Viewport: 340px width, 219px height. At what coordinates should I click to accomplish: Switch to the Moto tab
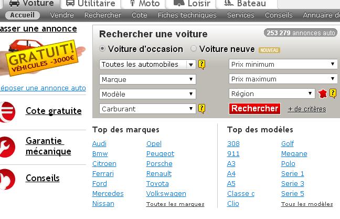coord(144,4)
